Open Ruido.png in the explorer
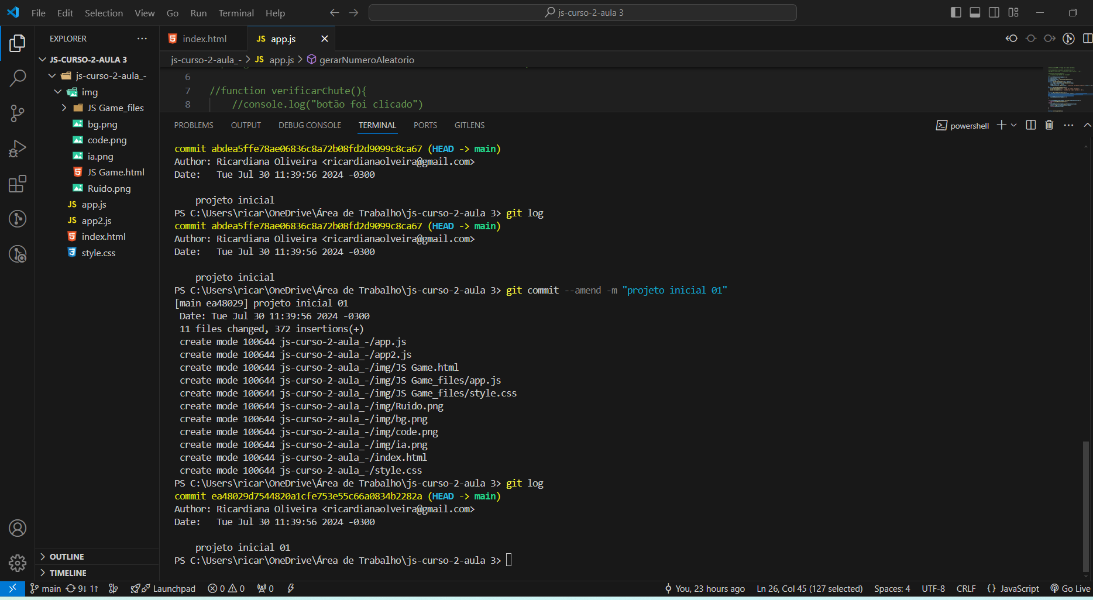 97,188
